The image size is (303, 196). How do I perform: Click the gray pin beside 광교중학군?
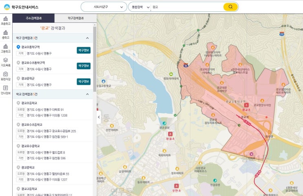coord(18,78)
